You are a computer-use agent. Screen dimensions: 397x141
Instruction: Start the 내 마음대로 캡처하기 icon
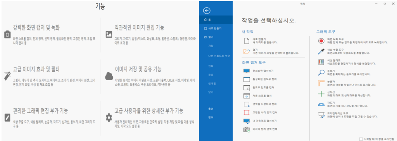click(247, 121)
